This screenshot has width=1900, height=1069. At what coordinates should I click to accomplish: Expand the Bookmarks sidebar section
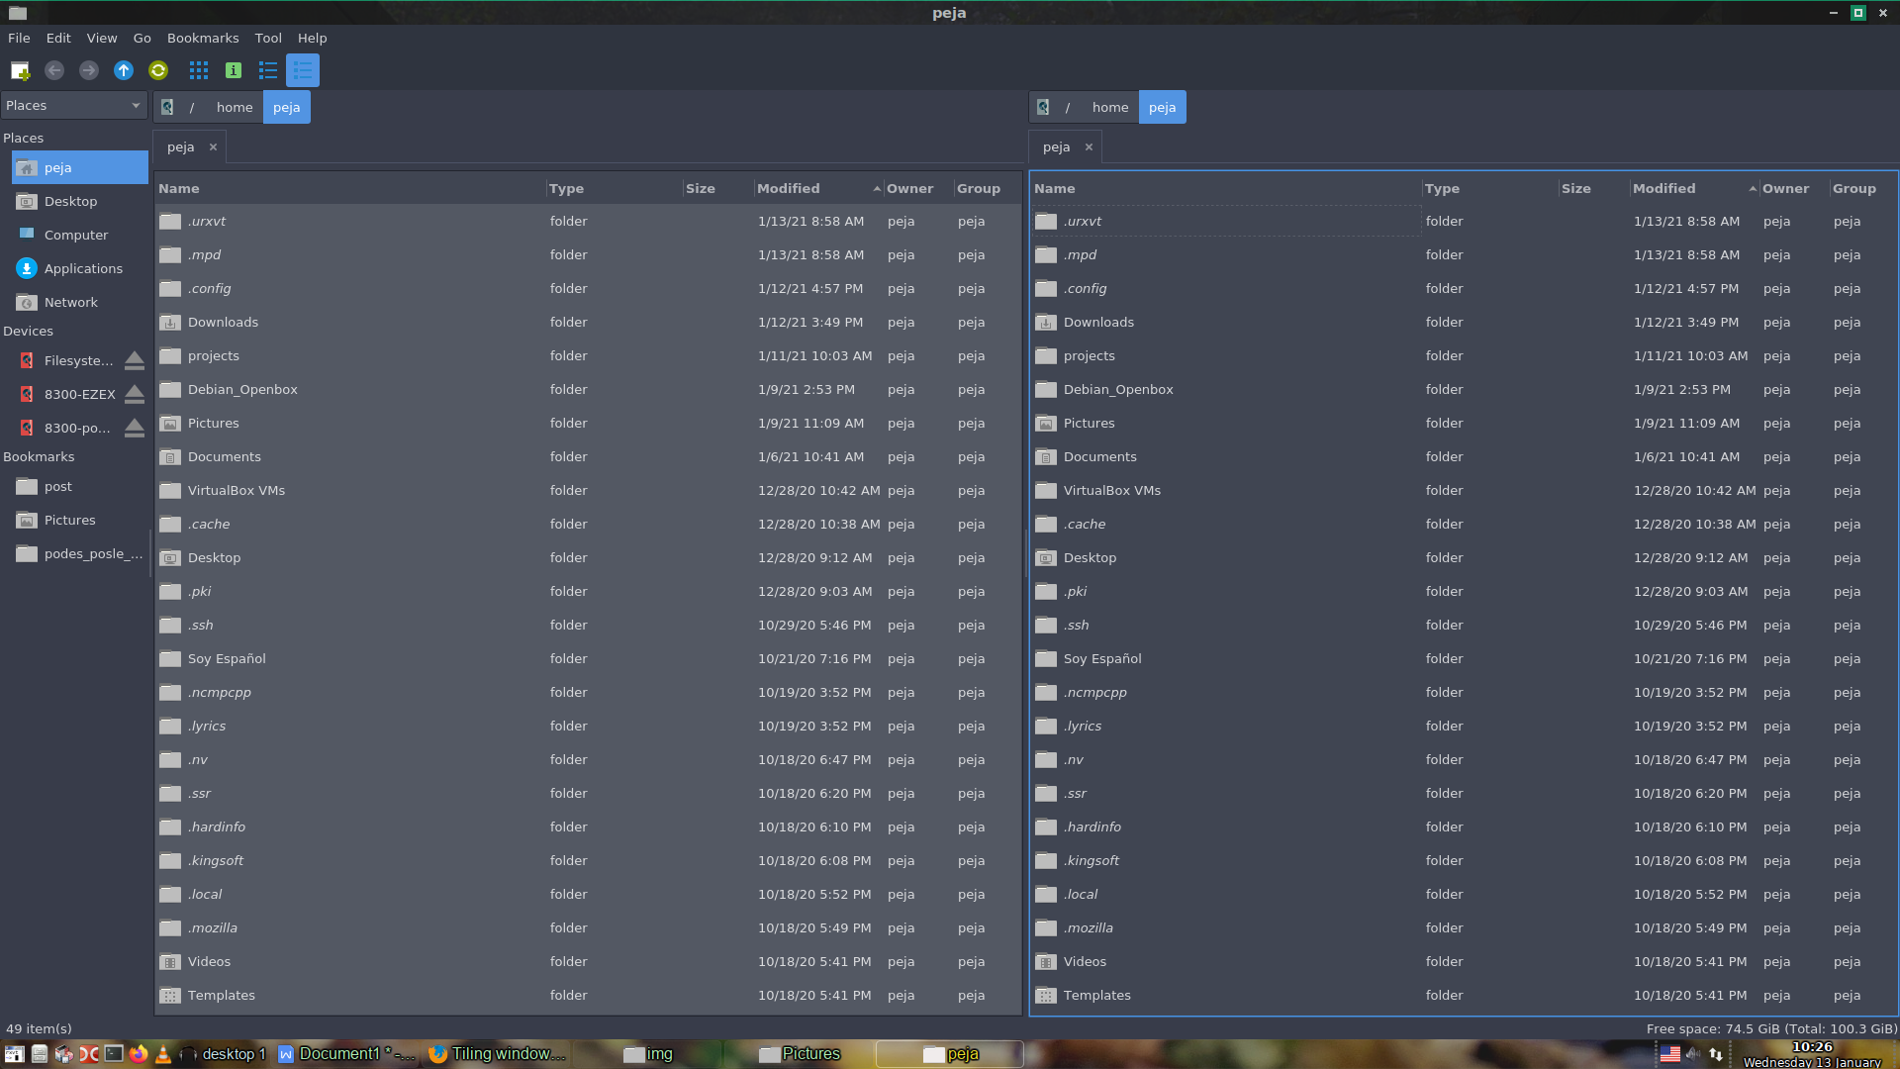pyautogui.click(x=38, y=455)
